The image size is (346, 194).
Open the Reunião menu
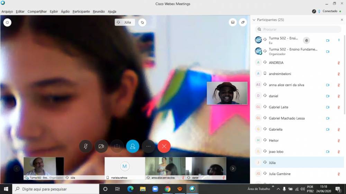click(x=99, y=11)
